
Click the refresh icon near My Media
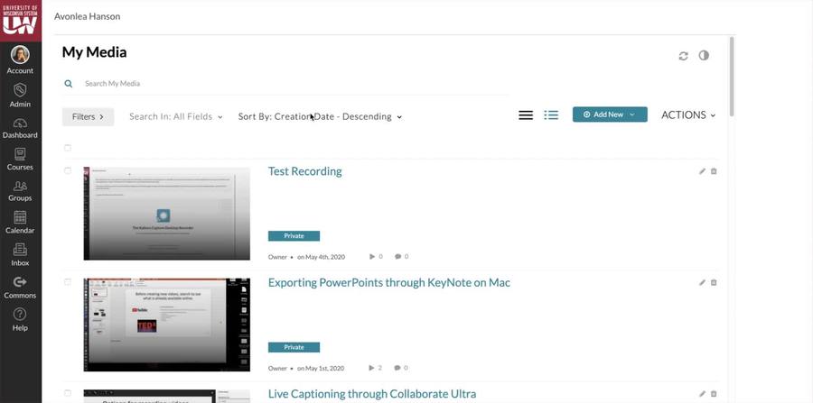point(684,56)
